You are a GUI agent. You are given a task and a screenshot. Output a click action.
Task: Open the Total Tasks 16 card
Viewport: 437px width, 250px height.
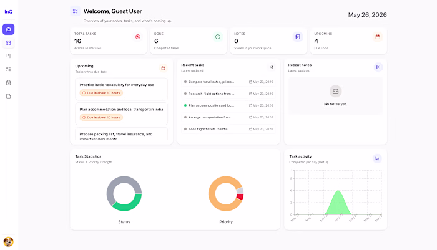tap(109, 41)
